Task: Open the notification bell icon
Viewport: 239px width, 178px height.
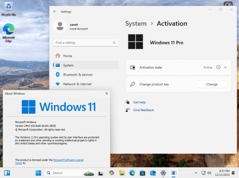Action: click(x=233, y=173)
